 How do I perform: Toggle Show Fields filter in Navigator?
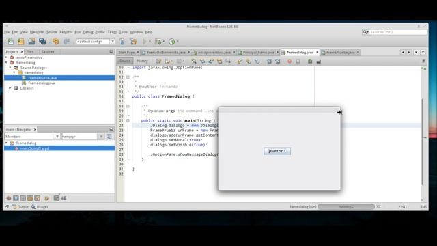click(x=16, y=198)
